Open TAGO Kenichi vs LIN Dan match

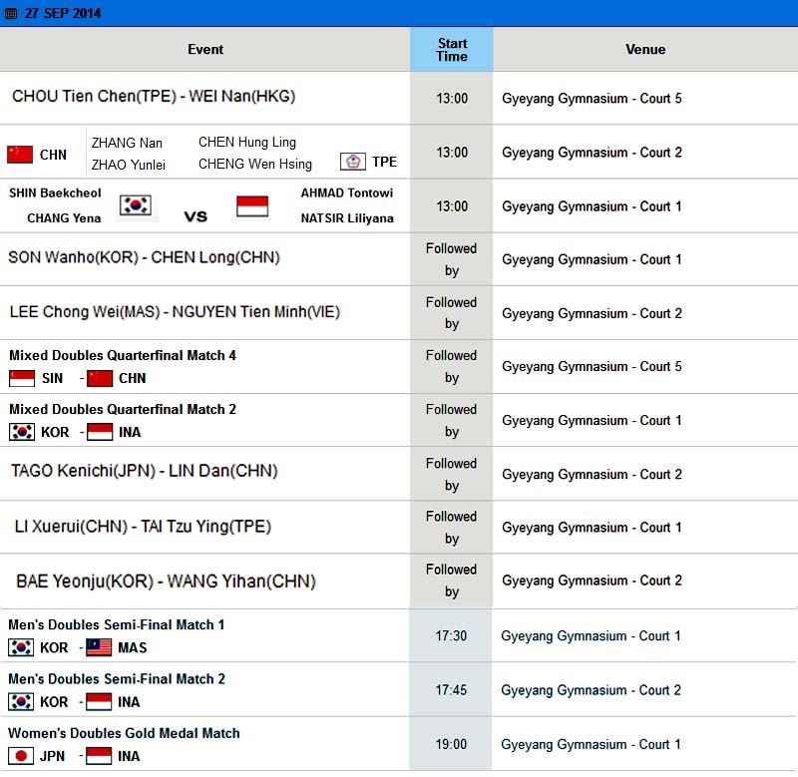[x=145, y=471]
